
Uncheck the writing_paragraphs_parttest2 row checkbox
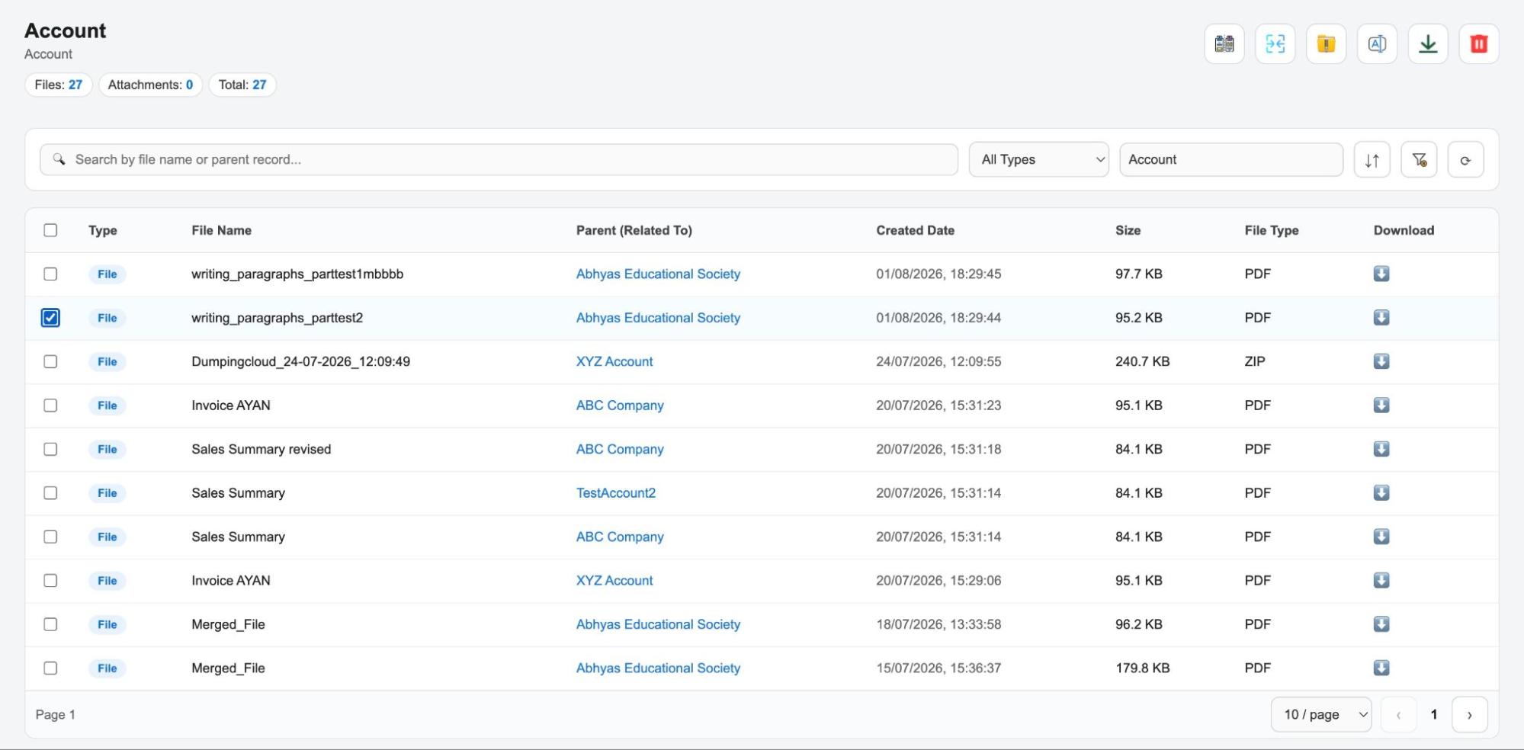tap(50, 318)
